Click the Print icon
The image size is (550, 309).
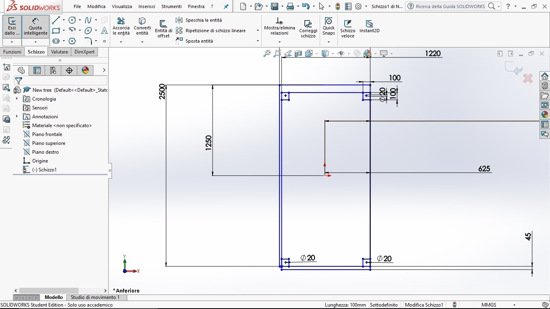pos(290,6)
